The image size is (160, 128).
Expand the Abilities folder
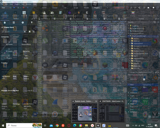(130, 41)
